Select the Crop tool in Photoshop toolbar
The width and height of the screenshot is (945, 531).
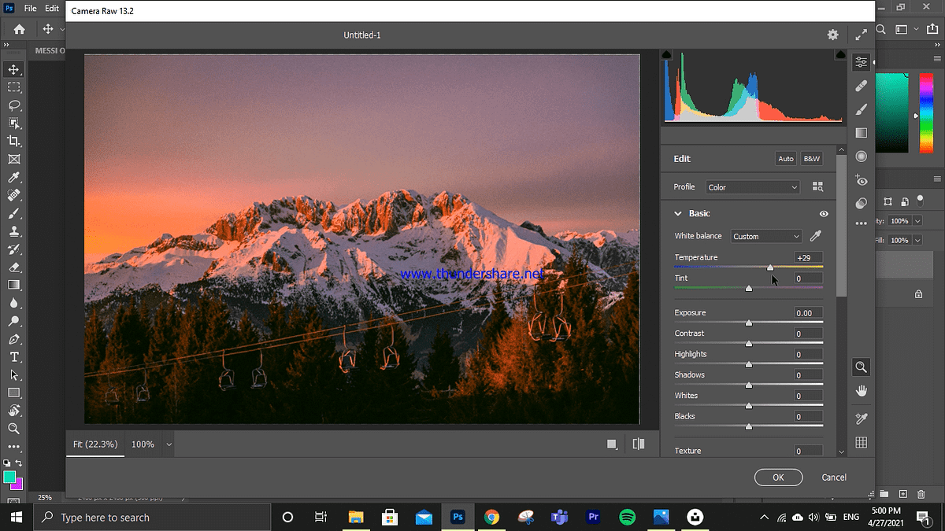point(13,141)
